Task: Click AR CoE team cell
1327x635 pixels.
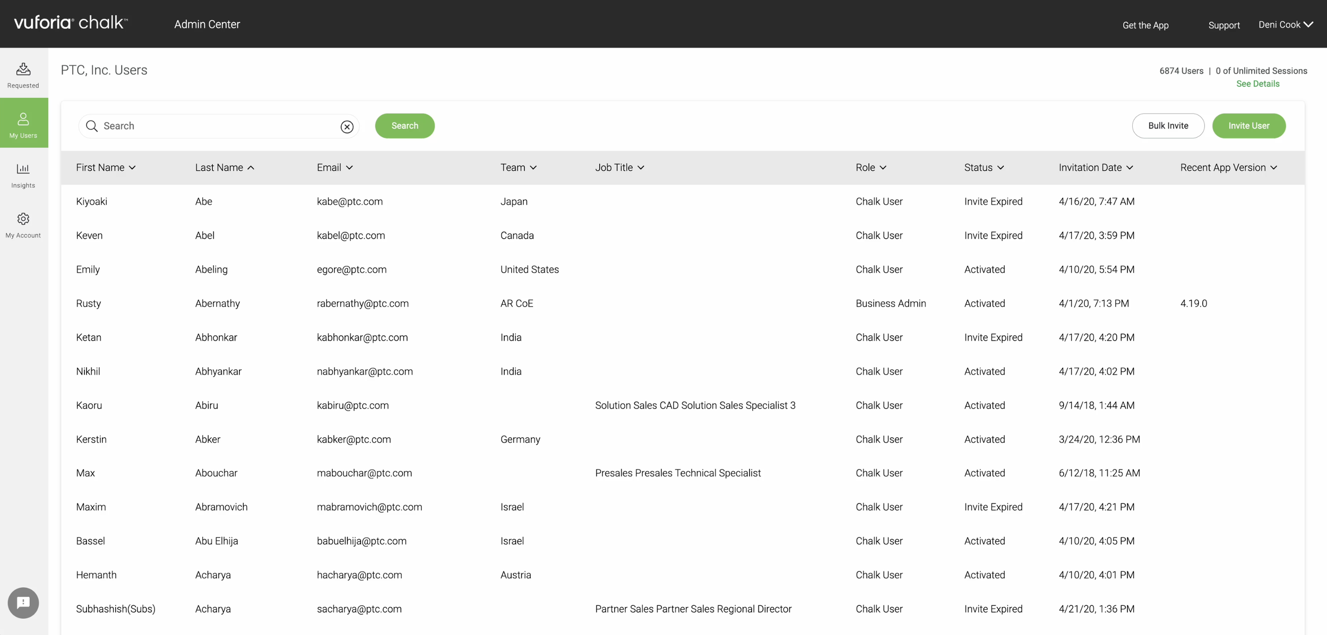Action: pos(516,303)
